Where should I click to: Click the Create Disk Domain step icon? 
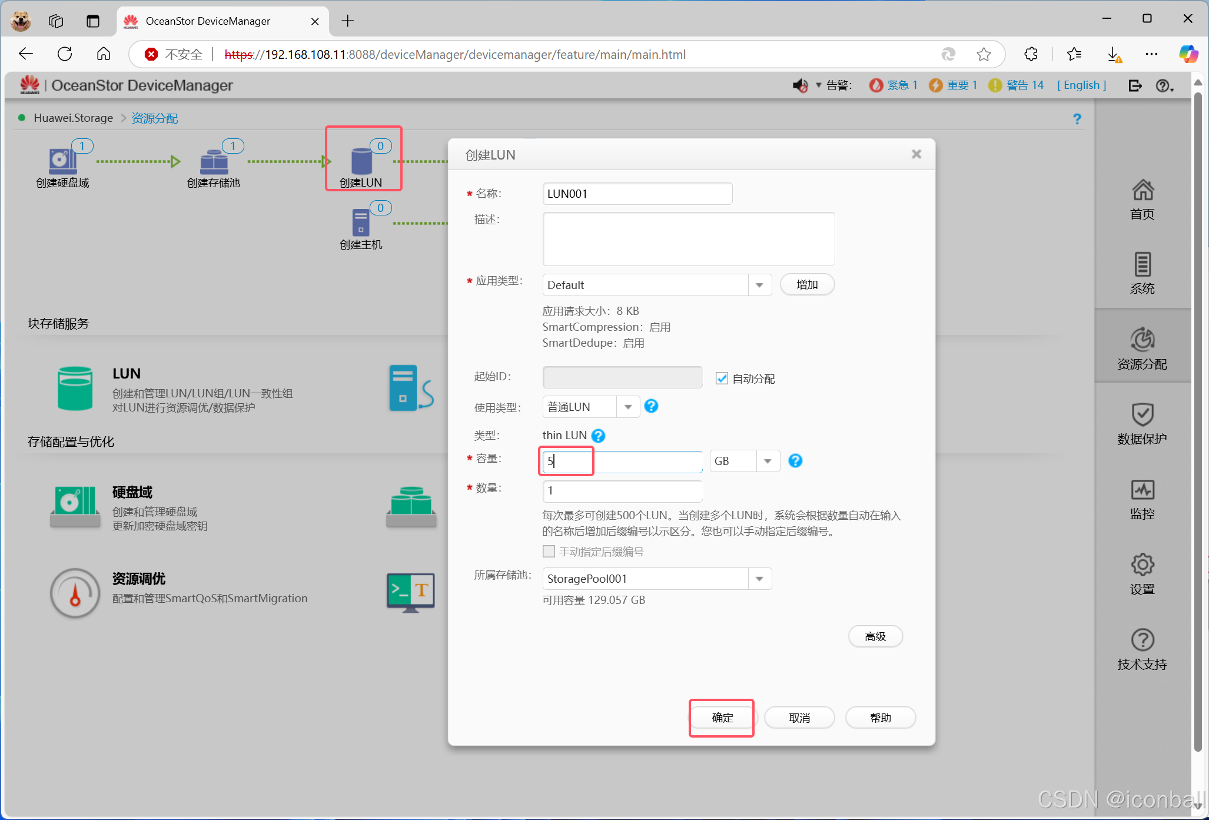(x=62, y=161)
